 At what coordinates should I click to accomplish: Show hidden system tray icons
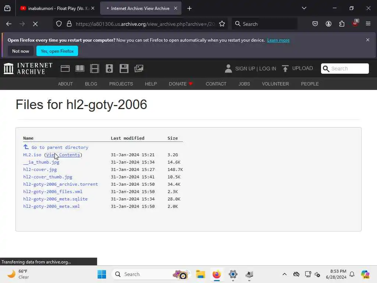point(285,274)
